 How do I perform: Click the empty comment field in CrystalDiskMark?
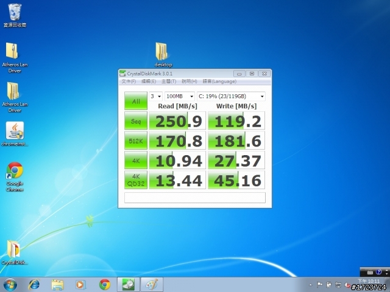(x=195, y=198)
